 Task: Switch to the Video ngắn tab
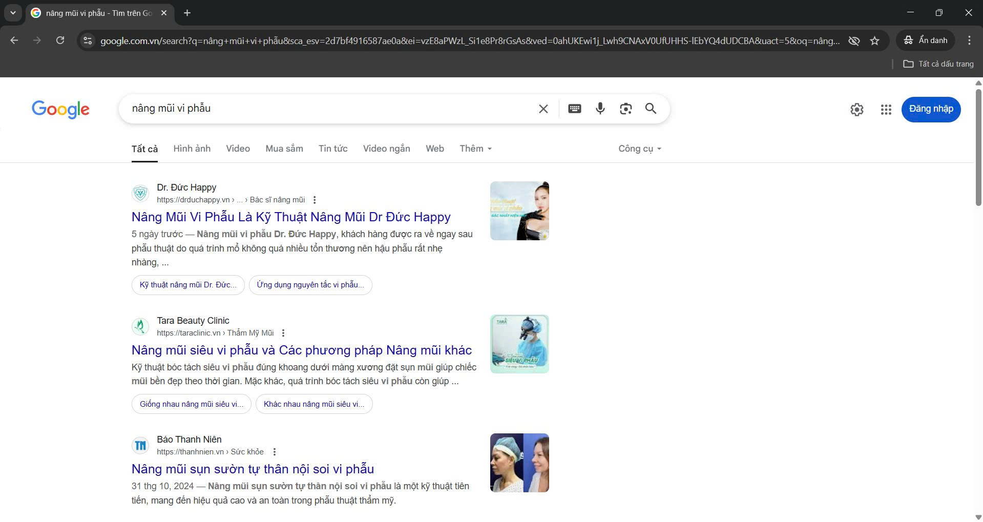387,149
